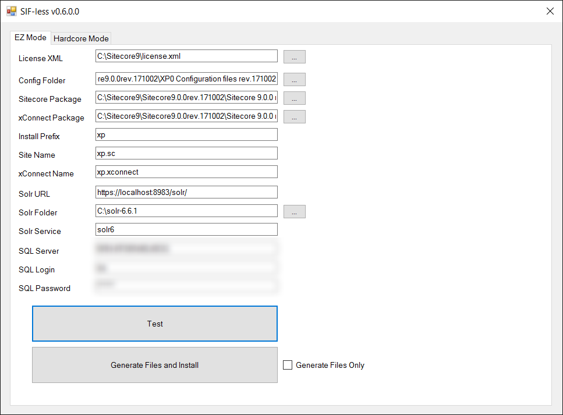
Task: Click the Sitecore Package label
Action: (x=50, y=99)
